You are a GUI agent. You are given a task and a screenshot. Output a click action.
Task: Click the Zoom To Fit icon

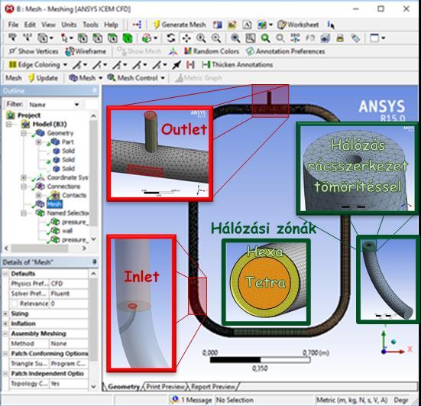click(235, 38)
